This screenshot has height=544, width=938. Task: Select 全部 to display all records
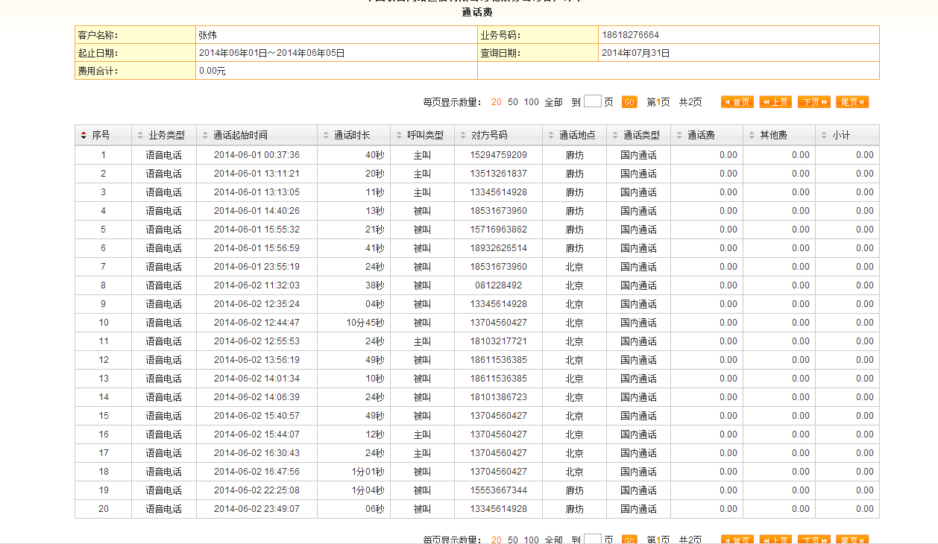[x=553, y=102]
